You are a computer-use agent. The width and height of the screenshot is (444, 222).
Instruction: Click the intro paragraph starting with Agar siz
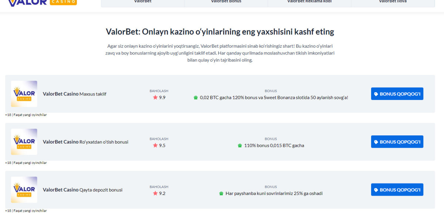tap(220, 53)
